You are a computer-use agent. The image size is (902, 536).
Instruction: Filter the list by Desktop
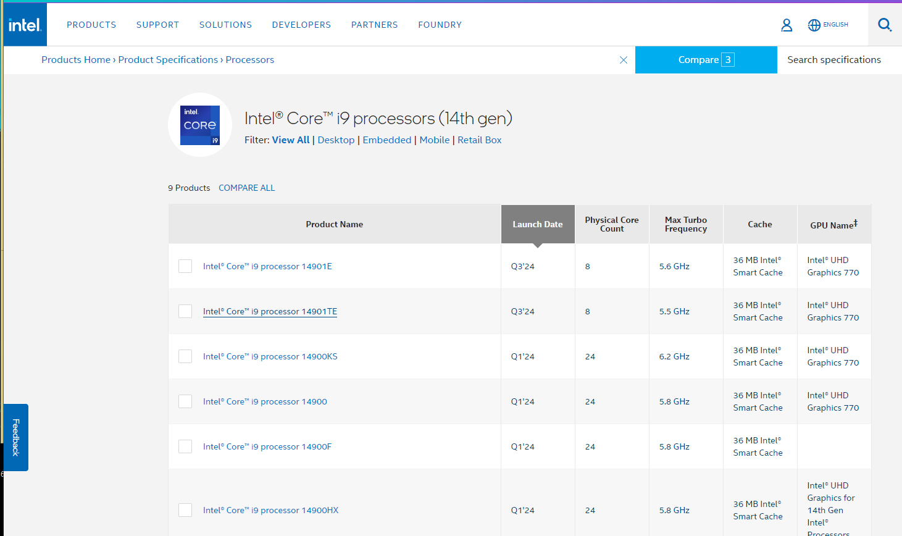[x=336, y=140]
